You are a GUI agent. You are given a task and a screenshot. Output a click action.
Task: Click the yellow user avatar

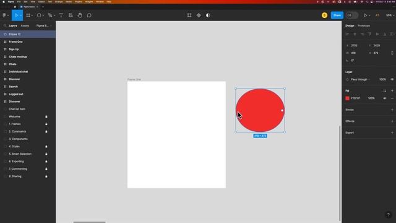[324, 15]
